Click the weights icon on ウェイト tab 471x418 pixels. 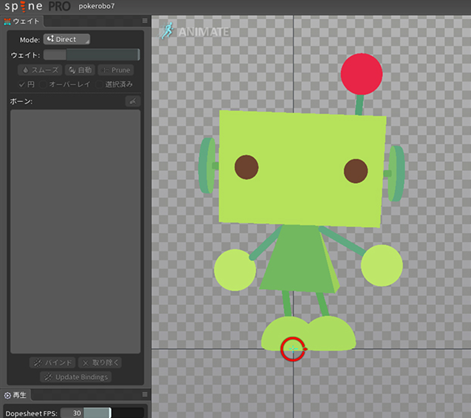pyautogui.click(x=7, y=22)
